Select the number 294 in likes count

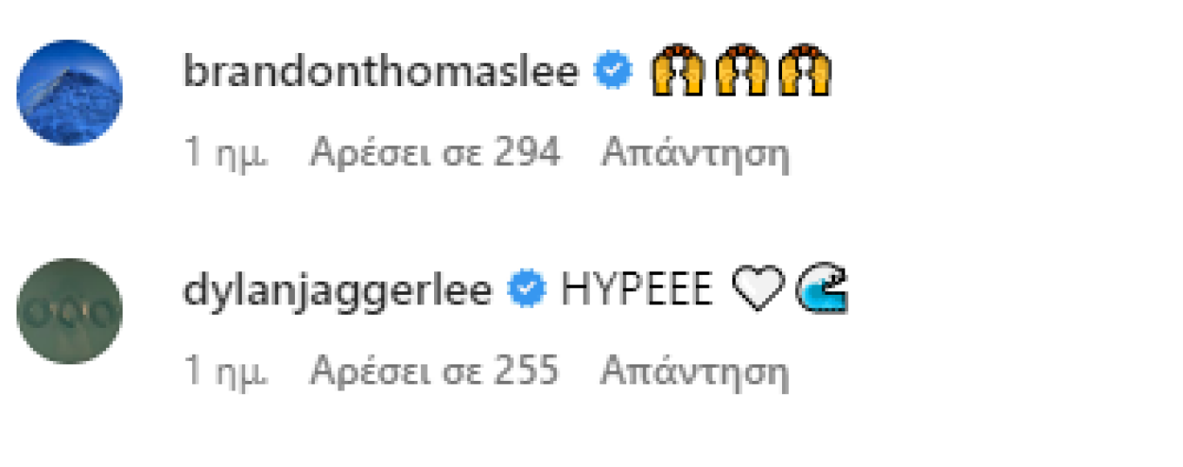[x=527, y=154]
